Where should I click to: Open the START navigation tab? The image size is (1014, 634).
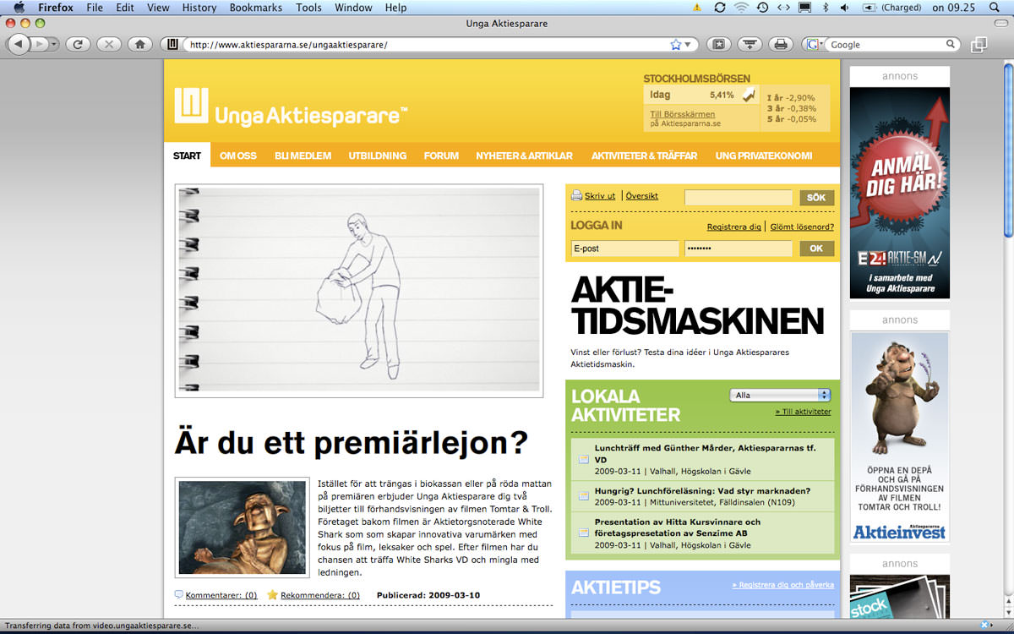click(x=187, y=156)
